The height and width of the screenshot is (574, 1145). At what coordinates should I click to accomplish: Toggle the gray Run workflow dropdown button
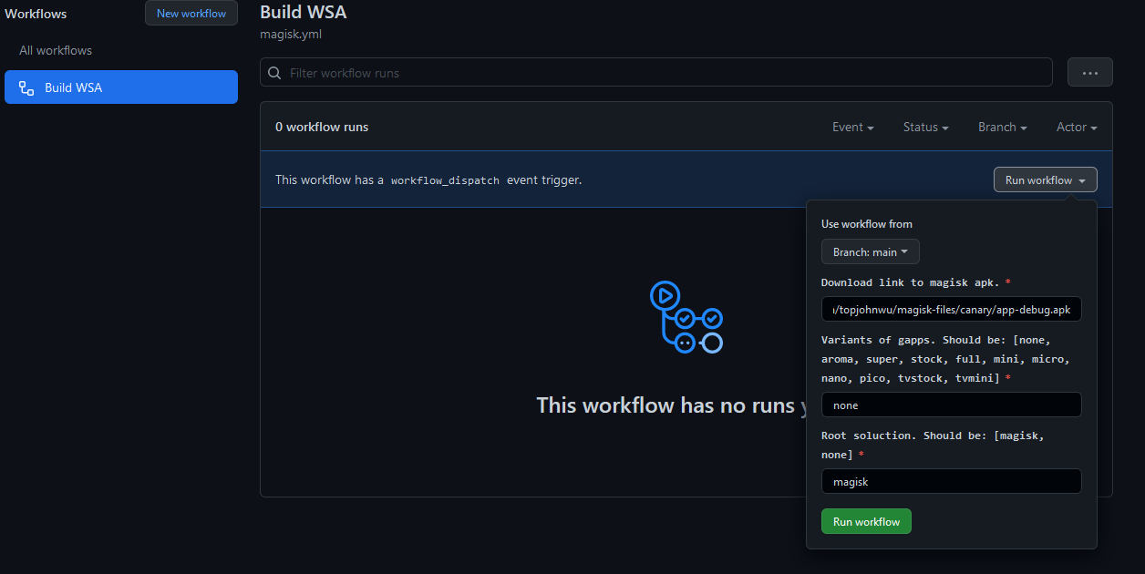click(1045, 180)
